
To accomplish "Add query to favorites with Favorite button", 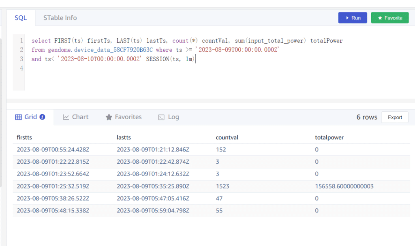I will (389, 18).
